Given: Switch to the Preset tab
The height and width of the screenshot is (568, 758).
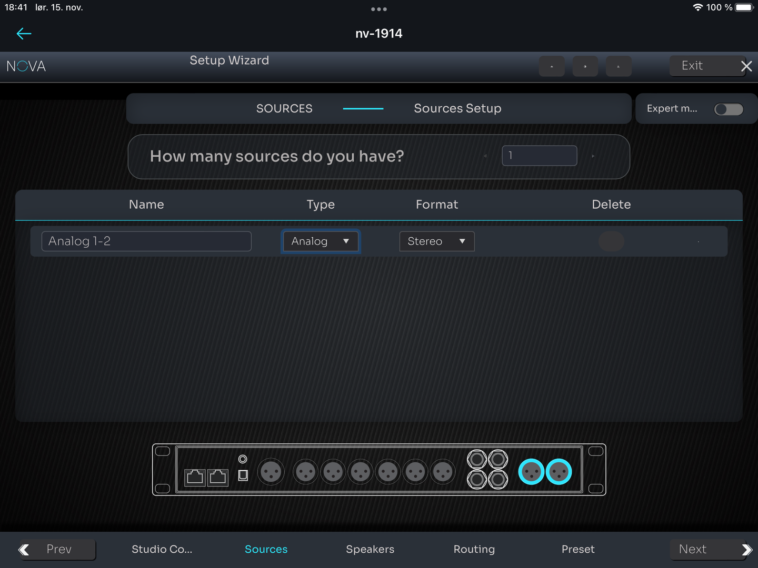Looking at the screenshot, I should [x=578, y=550].
